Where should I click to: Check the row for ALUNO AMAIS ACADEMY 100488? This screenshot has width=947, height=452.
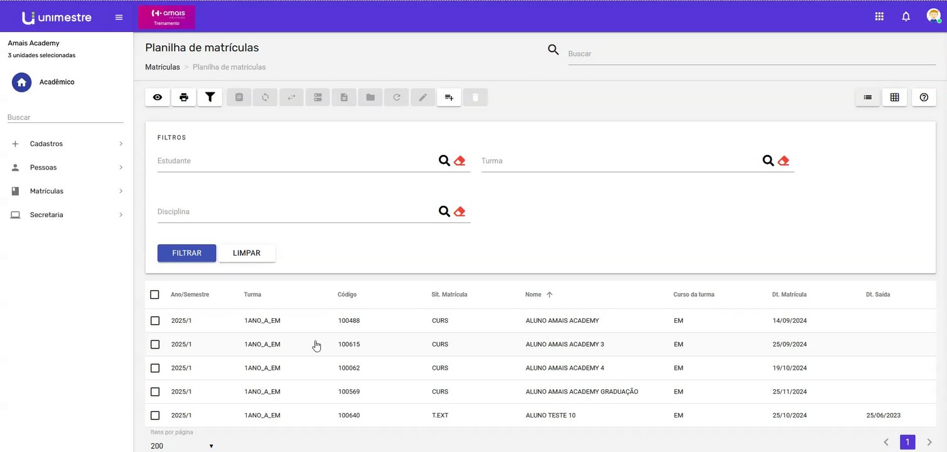(x=155, y=321)
